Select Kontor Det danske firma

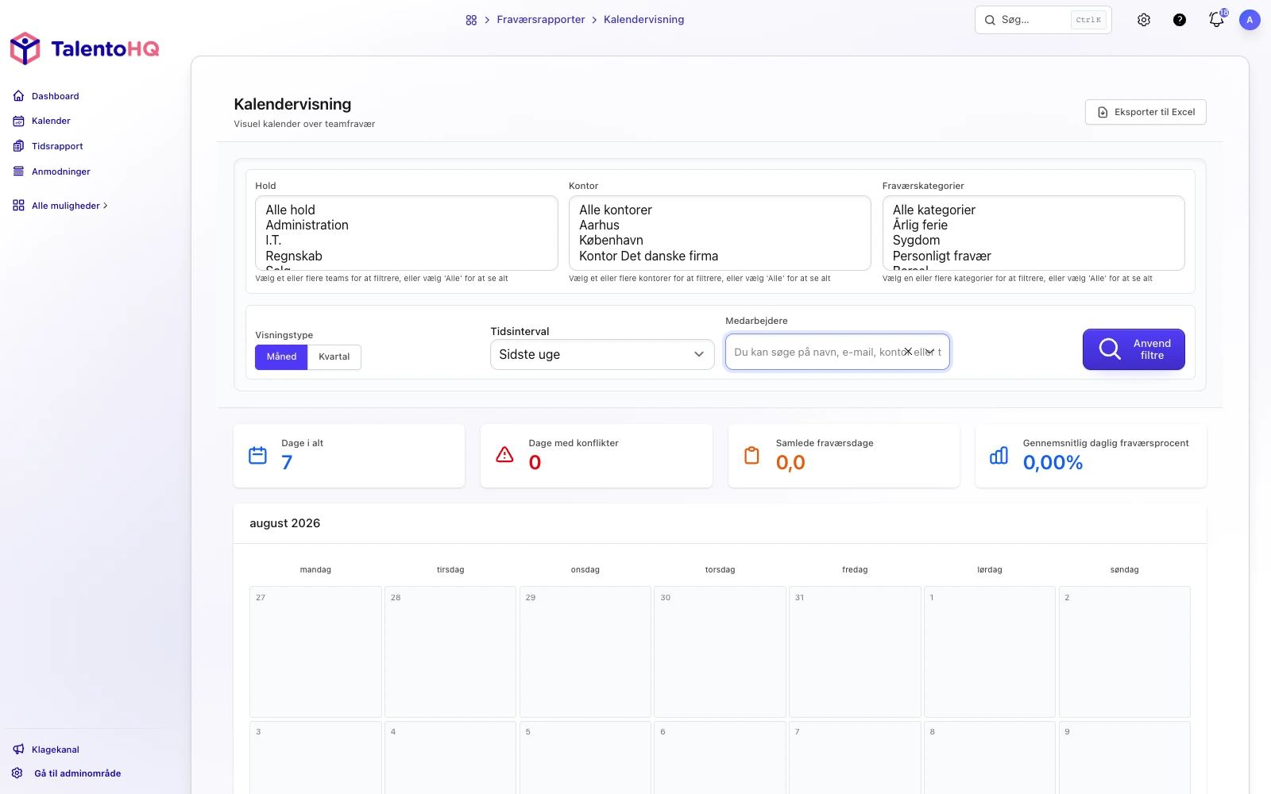click(x=720, y=256)
